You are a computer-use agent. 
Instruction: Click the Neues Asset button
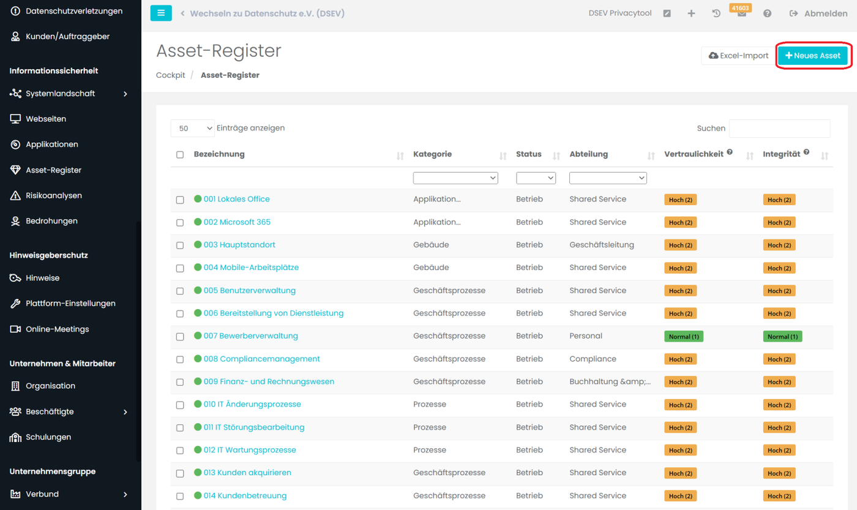(x=813, y=56)
